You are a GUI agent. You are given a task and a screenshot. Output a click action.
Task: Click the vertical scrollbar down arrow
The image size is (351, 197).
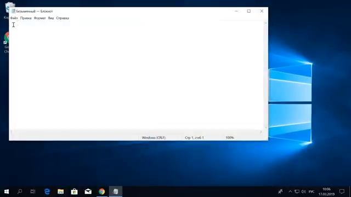[265, 128]
